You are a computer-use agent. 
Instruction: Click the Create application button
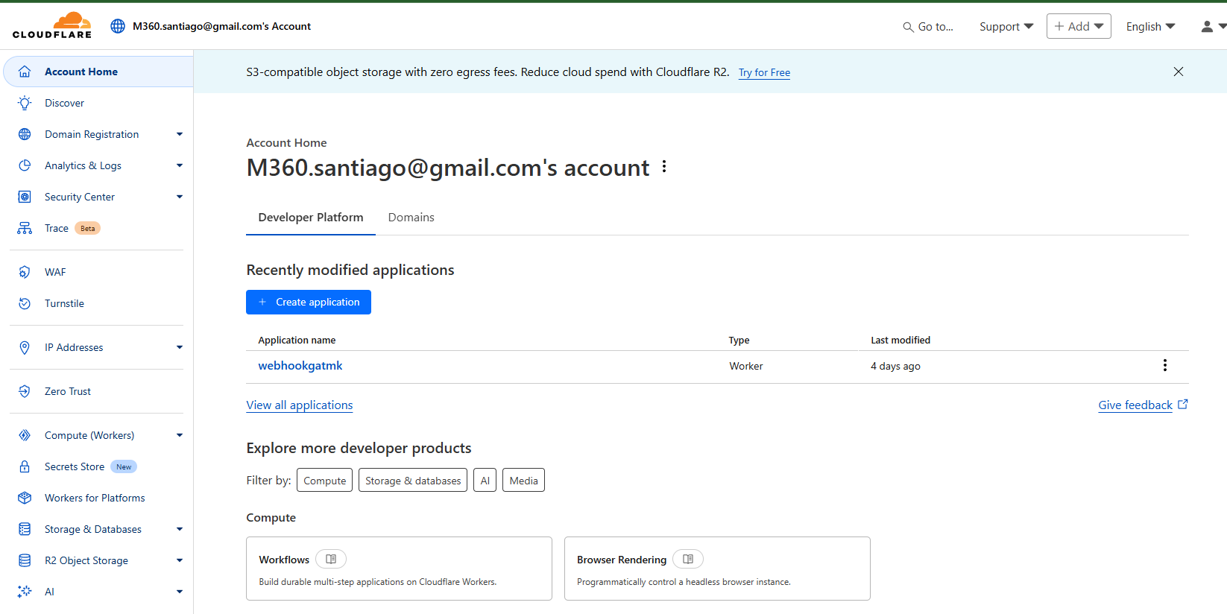tap(309, 302)
